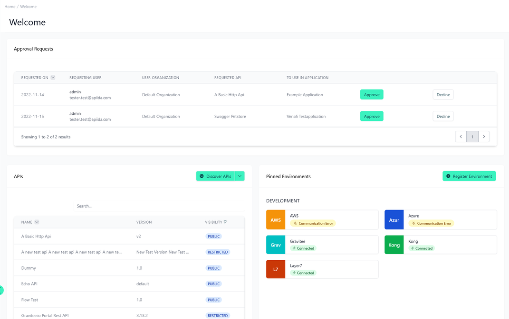This screenshot has width=509, height=319.
Task: Expand the Requested On sort dropdown
Action: 53,77
